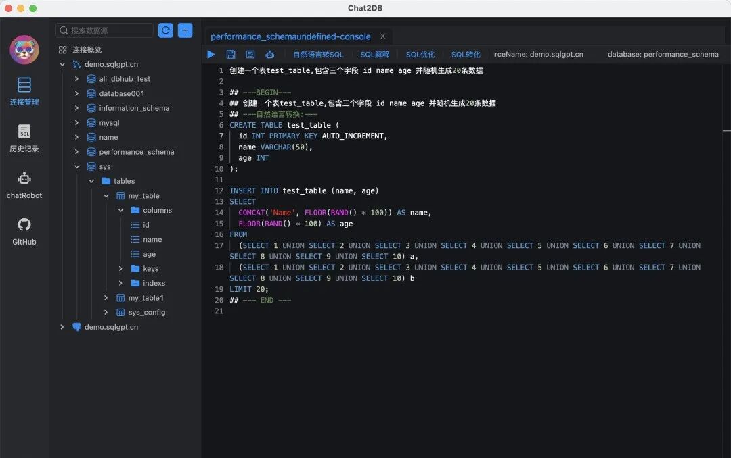731x458 pixels.
Task: Open 连接管理 connection management sidebar
Action: click(x=24, y=91)
